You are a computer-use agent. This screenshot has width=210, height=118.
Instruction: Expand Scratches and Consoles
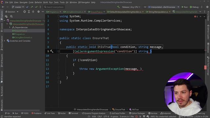(5, 41)
